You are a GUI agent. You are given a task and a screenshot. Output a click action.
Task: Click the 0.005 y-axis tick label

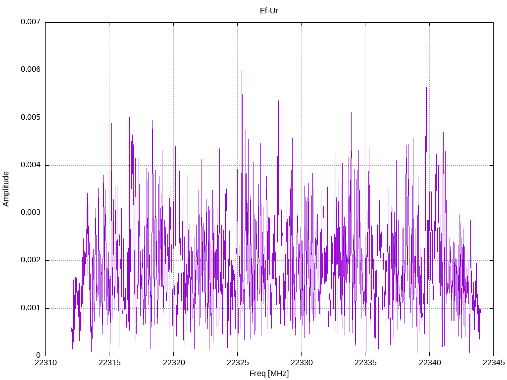[x=31, y=117]
